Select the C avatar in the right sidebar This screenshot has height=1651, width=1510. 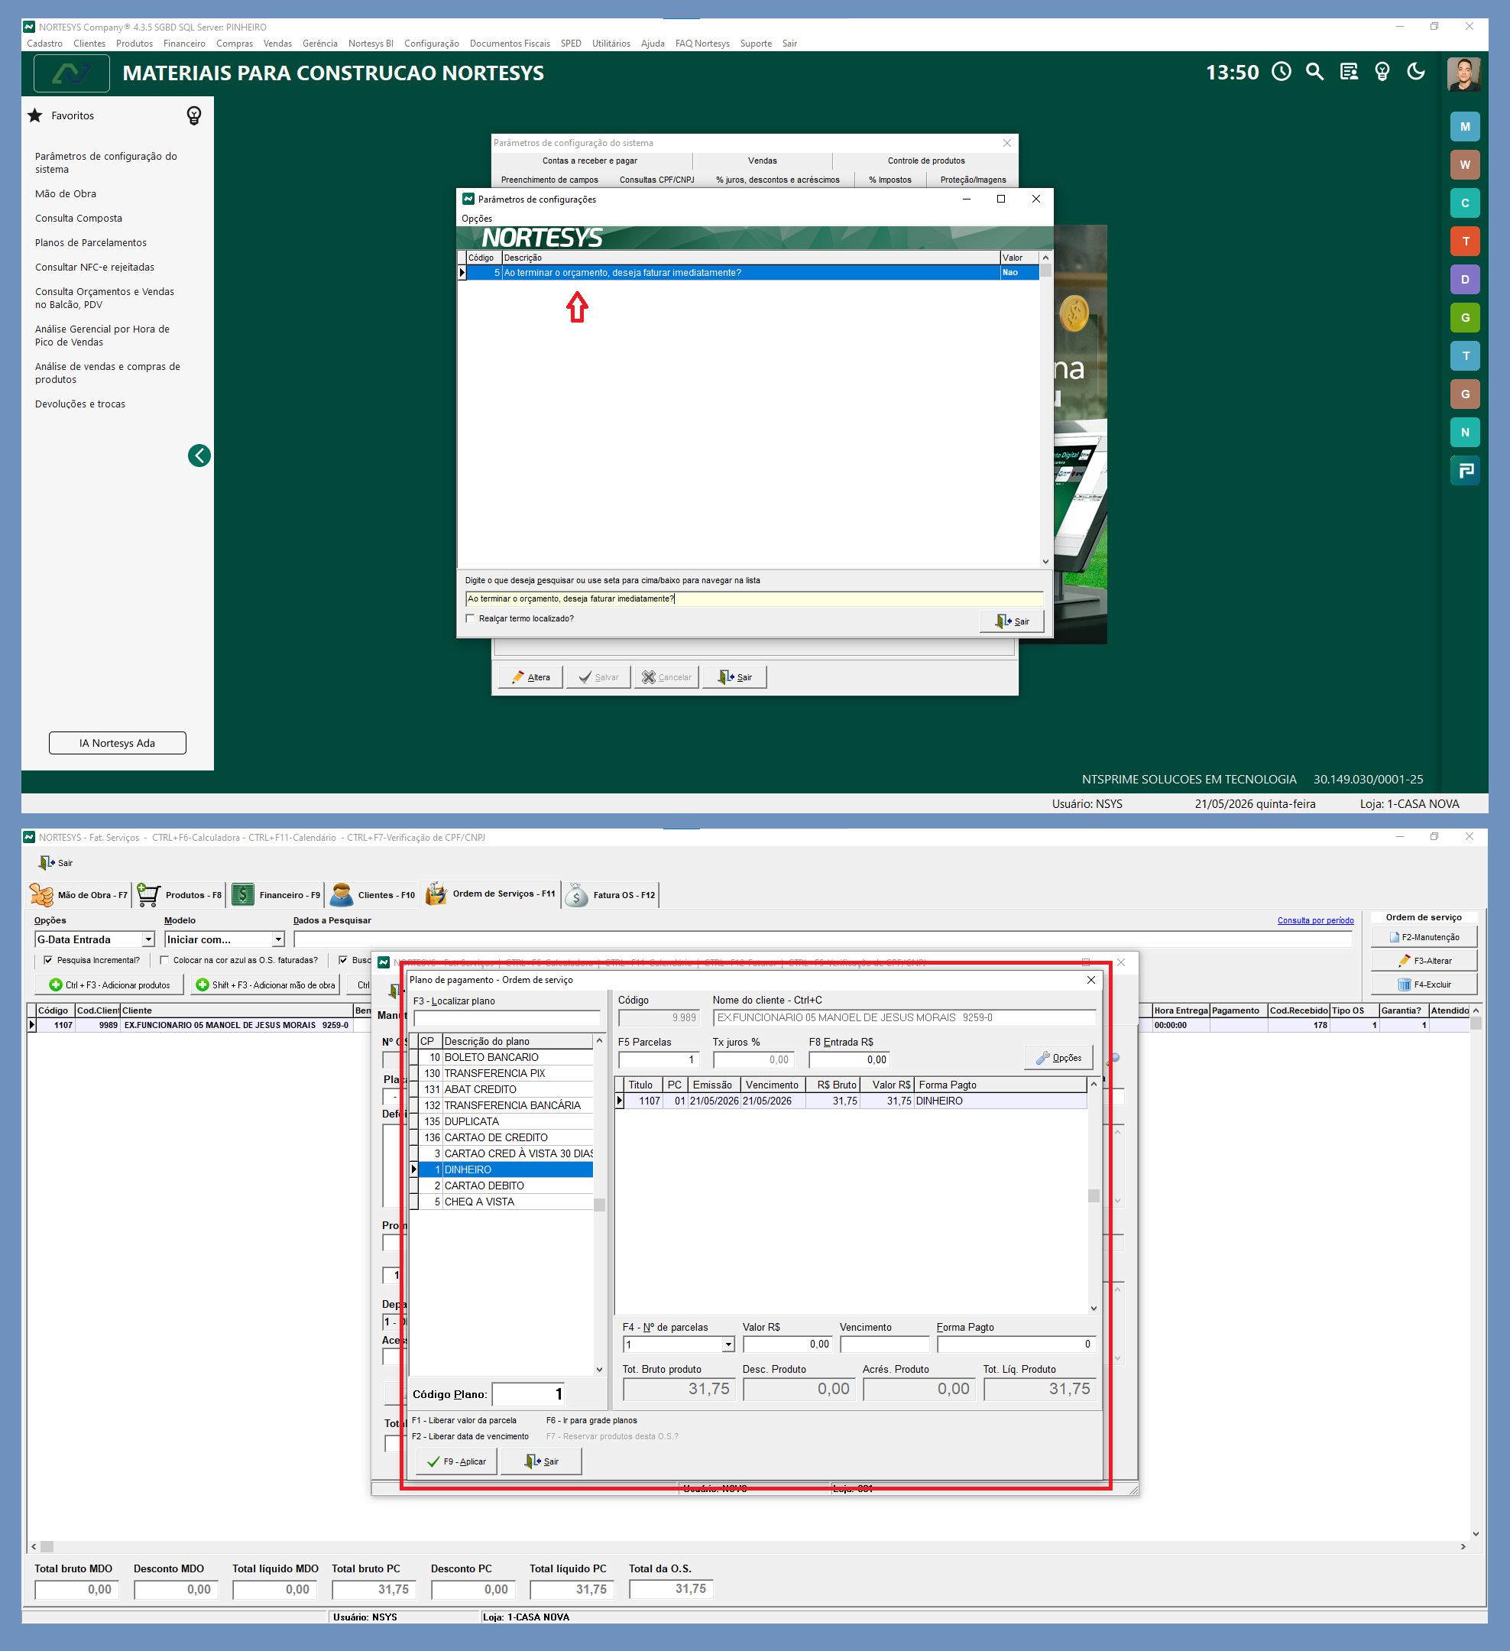1465,203
